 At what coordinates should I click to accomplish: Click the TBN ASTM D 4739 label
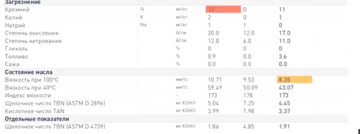(x=55, y=126)
